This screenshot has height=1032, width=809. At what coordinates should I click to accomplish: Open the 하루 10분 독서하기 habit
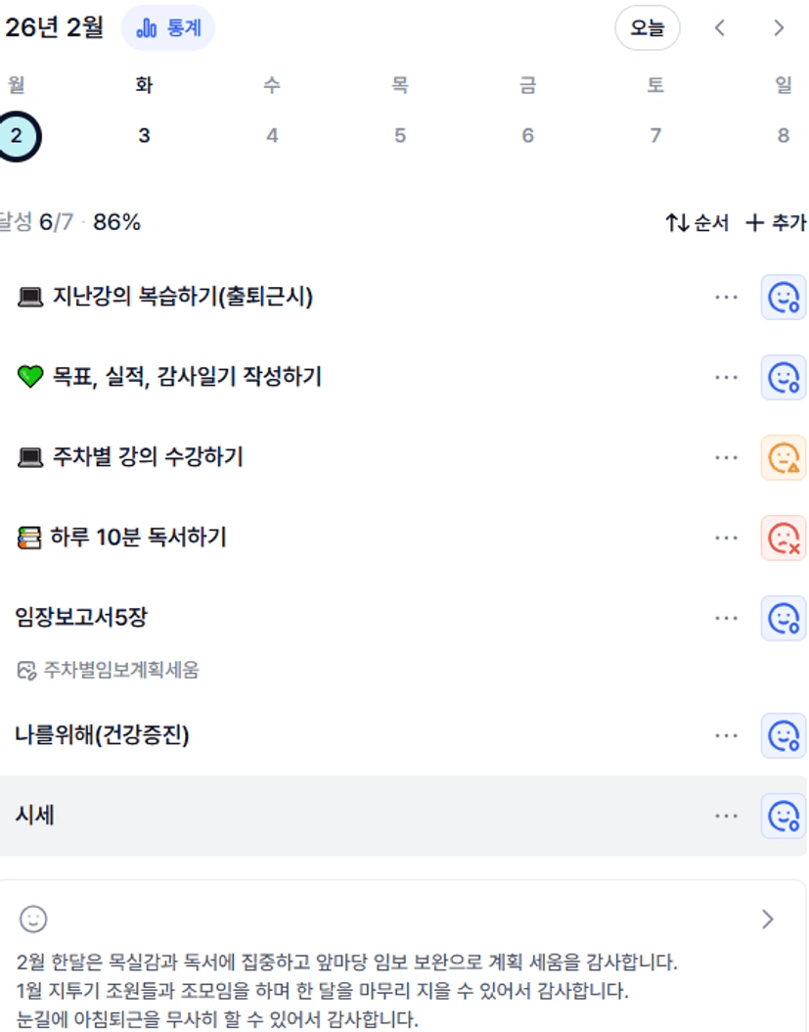tap(138, 538)
